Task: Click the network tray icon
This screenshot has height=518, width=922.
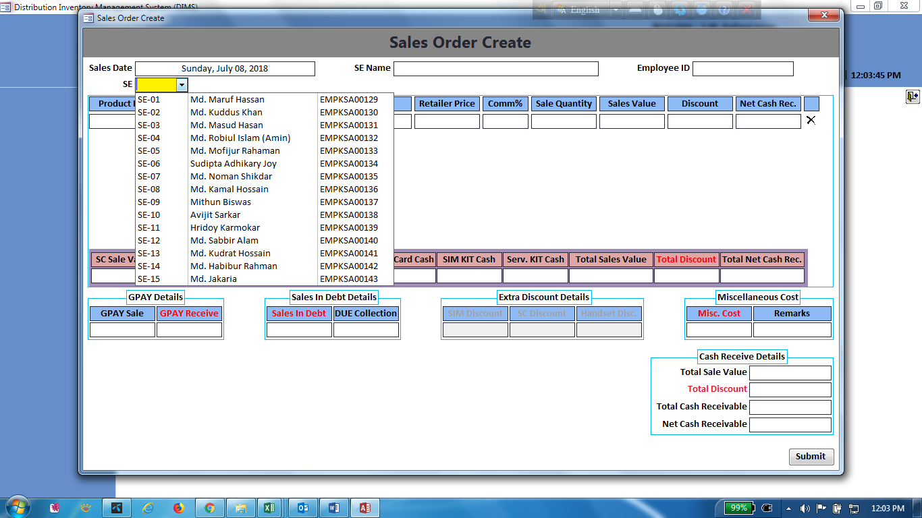Action: tap(854, 508)
